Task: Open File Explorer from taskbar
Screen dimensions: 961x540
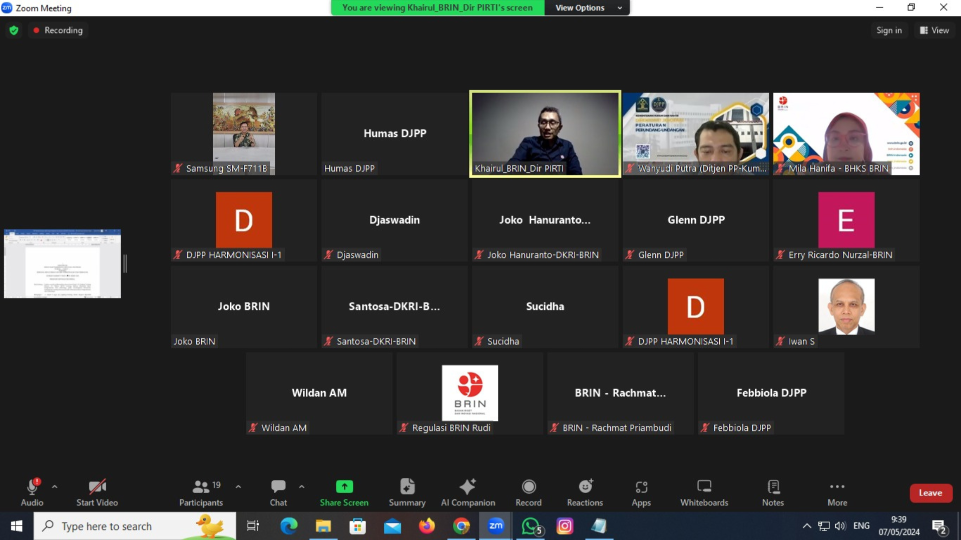Action: click(323, 526)
